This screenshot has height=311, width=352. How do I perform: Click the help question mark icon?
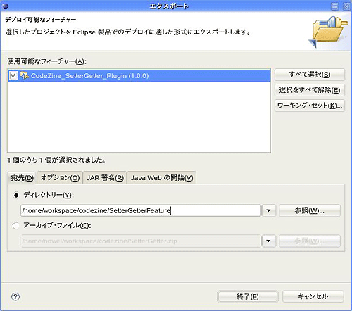15,297
